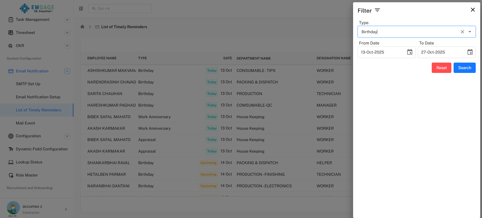Click the Role Master icon
The height and width of the screenshot is (218, 482).
(x=11, y=175)
